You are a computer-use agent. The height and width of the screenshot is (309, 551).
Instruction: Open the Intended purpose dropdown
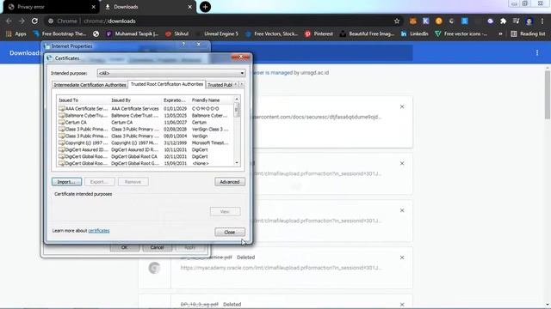pyautogui.click(x=171, y=73)
